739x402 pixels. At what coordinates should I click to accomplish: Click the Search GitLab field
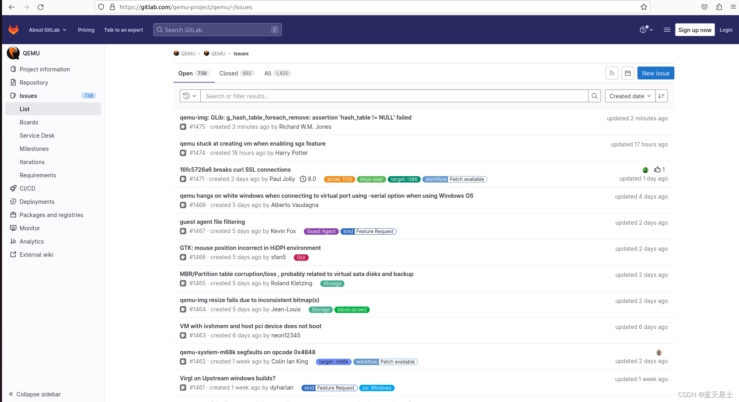(217, 30)
